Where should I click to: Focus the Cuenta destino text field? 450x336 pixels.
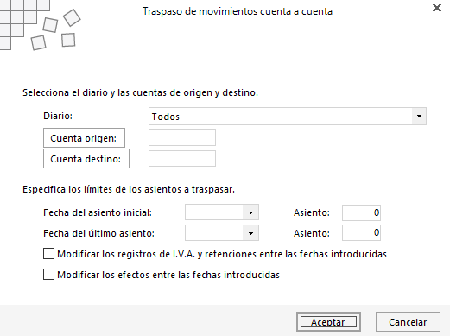pyautogui.click(x=182, y=158)
